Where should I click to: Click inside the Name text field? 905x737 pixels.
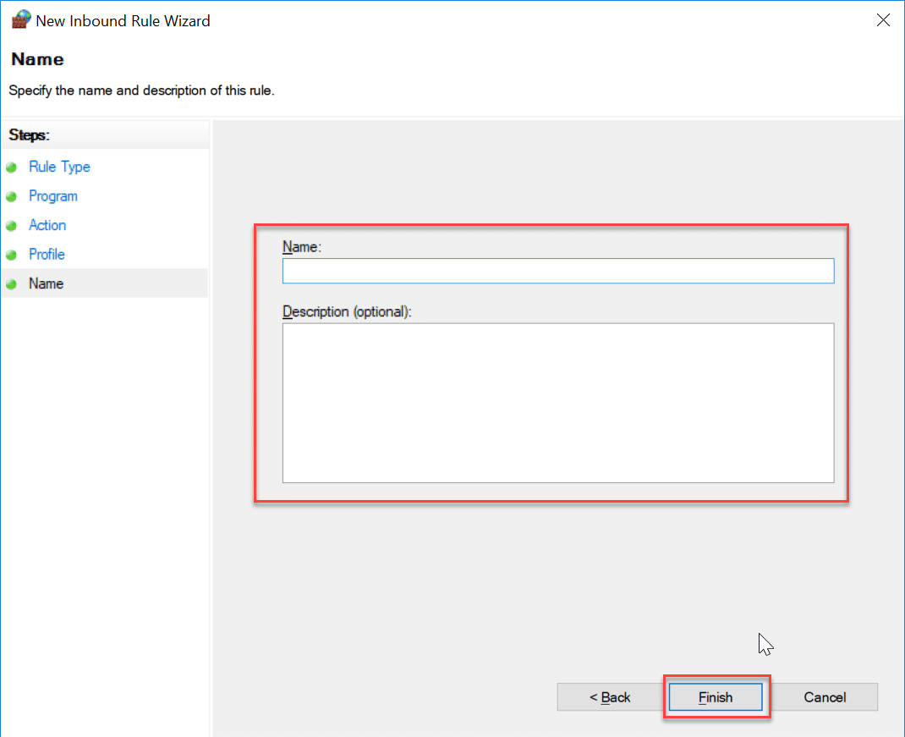pyautogui.click(x=558, y=270)
